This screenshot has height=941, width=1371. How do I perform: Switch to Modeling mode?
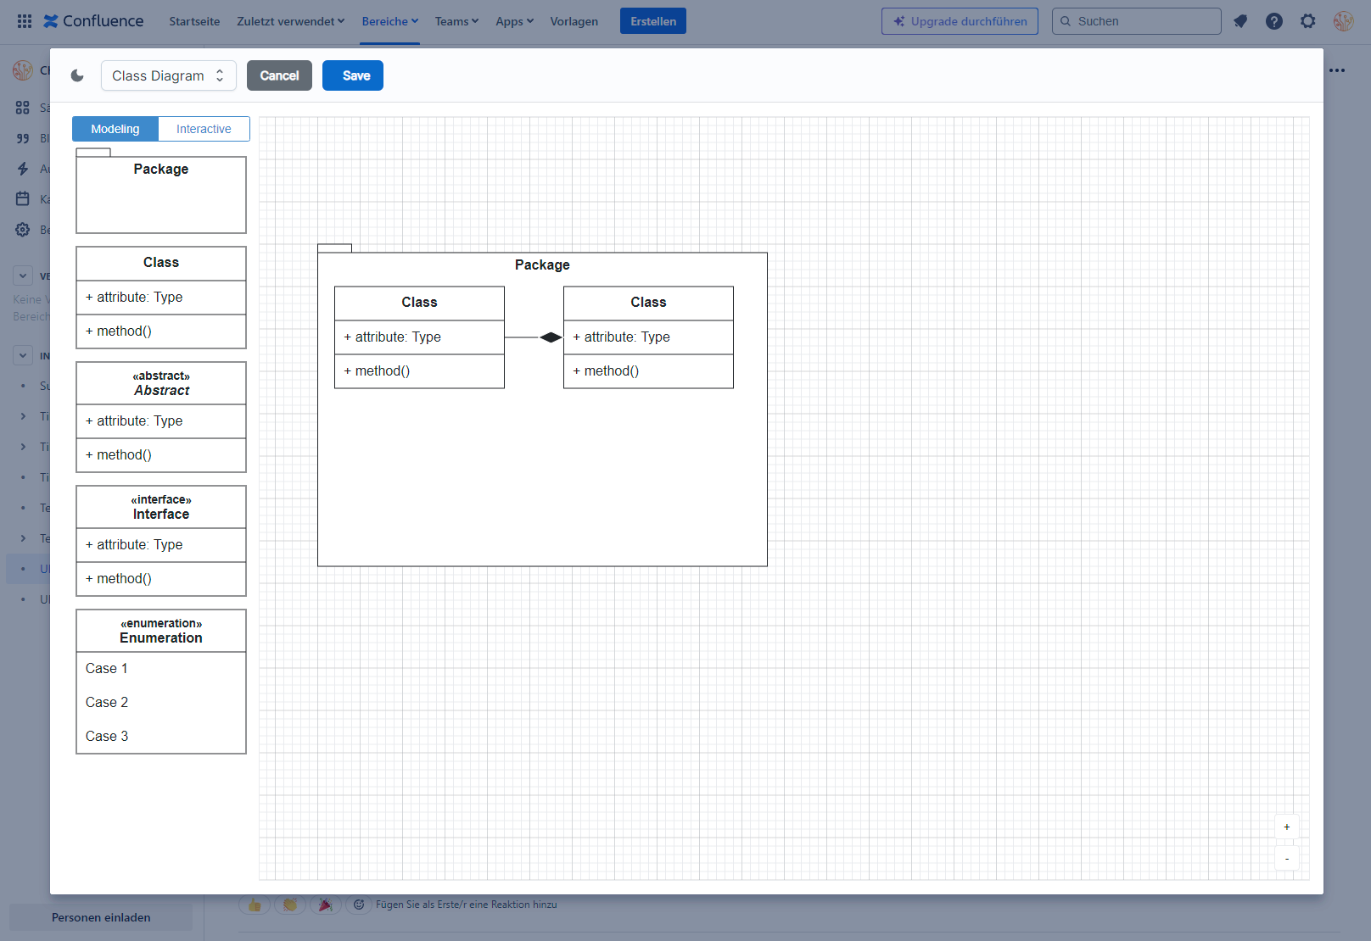pos(115,129)
